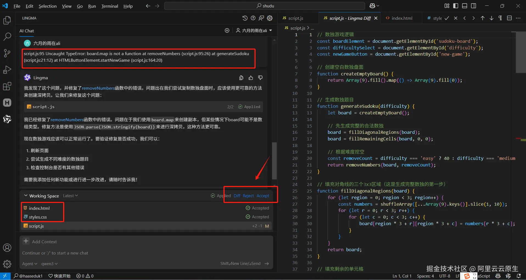Open the Copilot dropdown in the title bar
Viewport: 526px width, 280px height.
click(x=374, y=6)
